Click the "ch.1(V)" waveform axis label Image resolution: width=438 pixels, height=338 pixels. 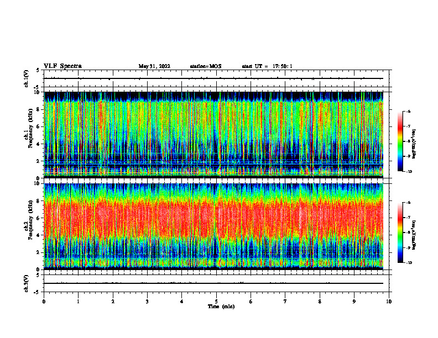point(26,78)
